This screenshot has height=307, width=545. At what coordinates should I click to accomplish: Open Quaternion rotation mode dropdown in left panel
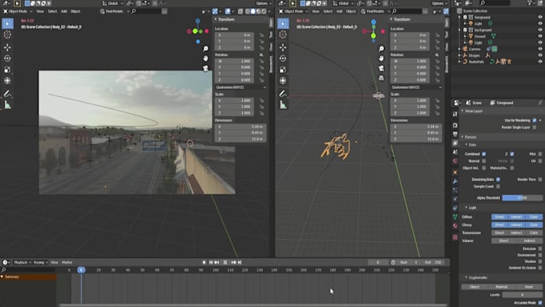click(x=240, y=87)
